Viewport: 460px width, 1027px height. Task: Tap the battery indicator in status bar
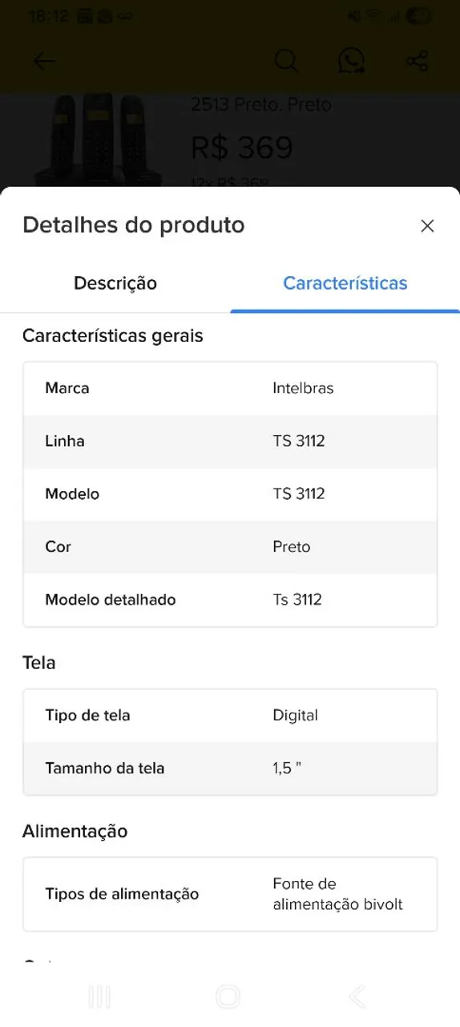point(419,16)
